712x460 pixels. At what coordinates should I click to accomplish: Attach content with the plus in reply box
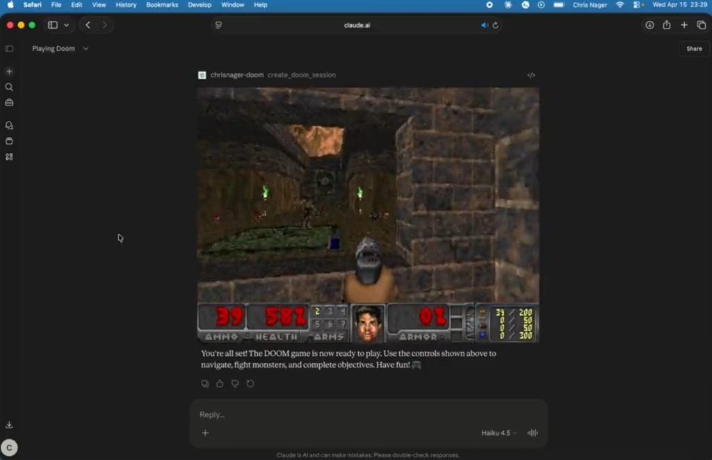click(205, 433)
